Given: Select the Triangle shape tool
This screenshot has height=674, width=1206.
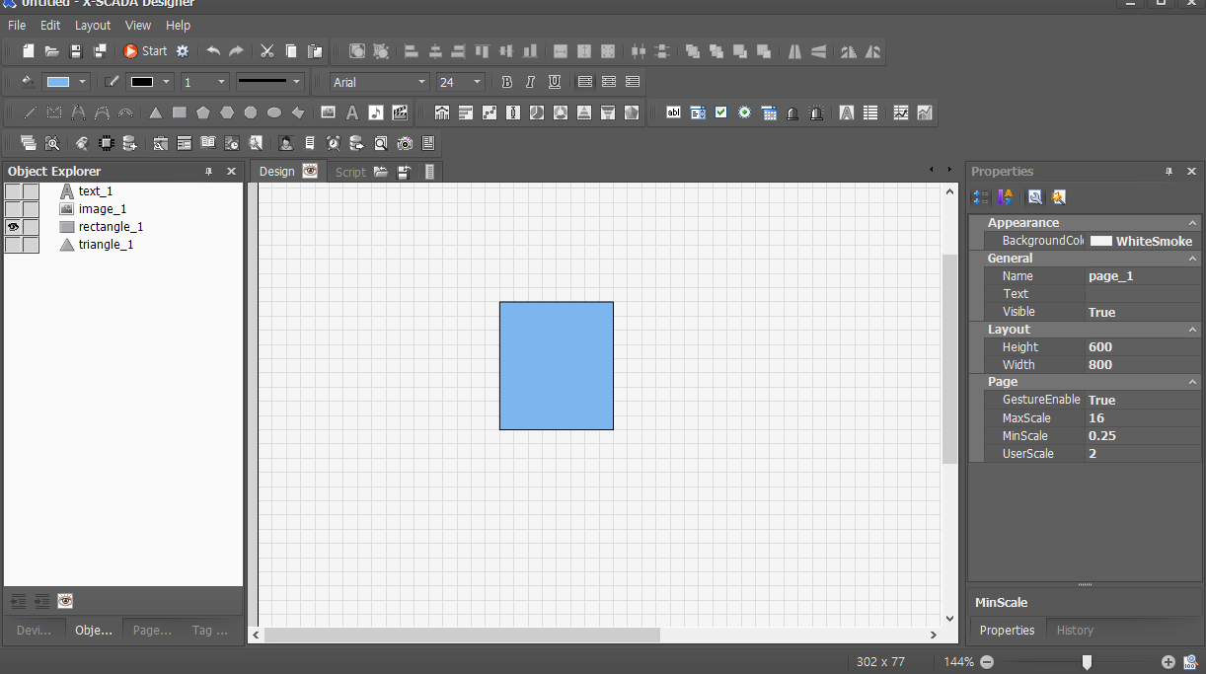Looking at the screenshot, I should point(155,112).
